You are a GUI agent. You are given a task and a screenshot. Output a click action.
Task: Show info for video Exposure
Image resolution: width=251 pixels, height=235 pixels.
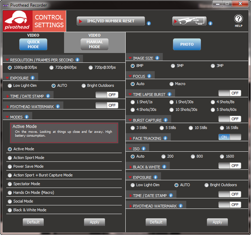[33, 78]
